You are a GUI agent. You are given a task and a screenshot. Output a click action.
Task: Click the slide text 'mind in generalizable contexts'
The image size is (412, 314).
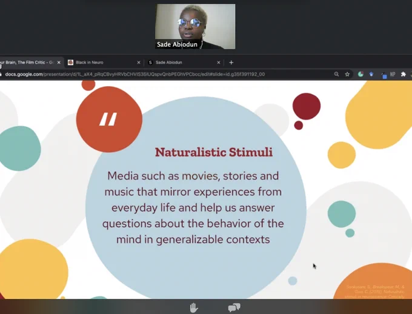point(193,239)
